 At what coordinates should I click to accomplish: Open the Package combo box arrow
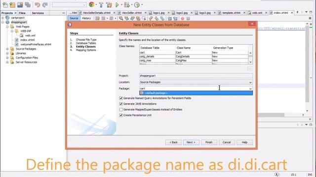(250, 88)
